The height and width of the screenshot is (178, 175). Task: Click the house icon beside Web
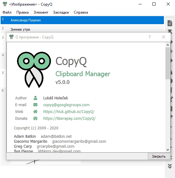pyautogui.click(x=35, y=111)
